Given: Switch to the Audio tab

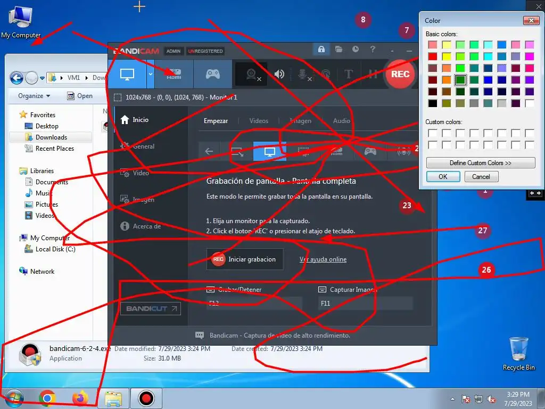Looking at the screenshot, I should click(341, 121).
